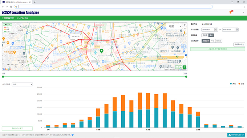Click the green re-run aggregation button
The width and height of the screenshot is (247, 138).
[218, 49]
